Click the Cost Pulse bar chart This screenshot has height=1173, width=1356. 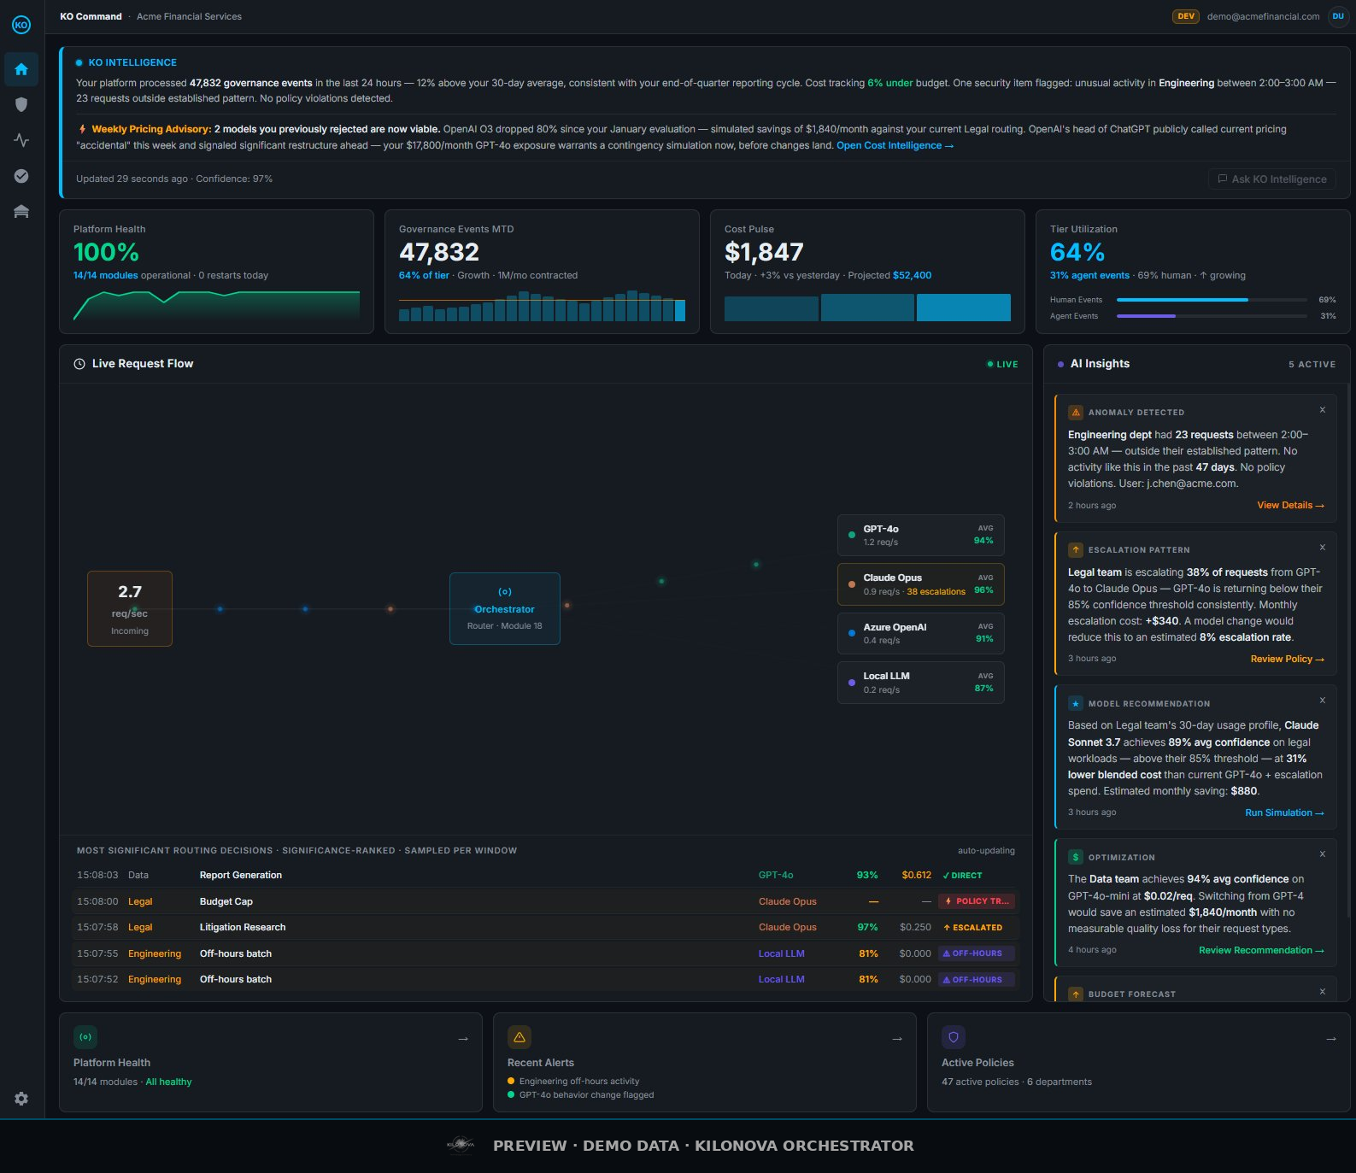click(867, 308)
